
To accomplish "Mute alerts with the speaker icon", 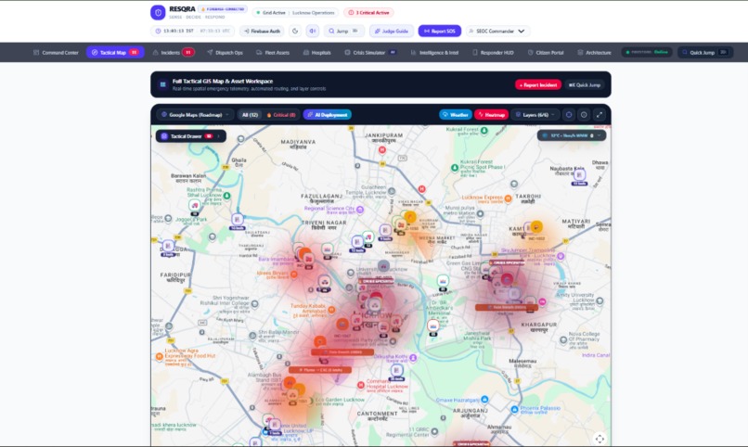I will pos(313,31).
